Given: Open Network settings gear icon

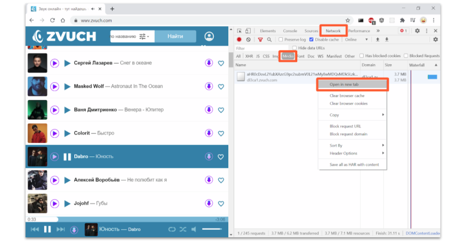Looking at the screenshot, I should pos(436,40).
